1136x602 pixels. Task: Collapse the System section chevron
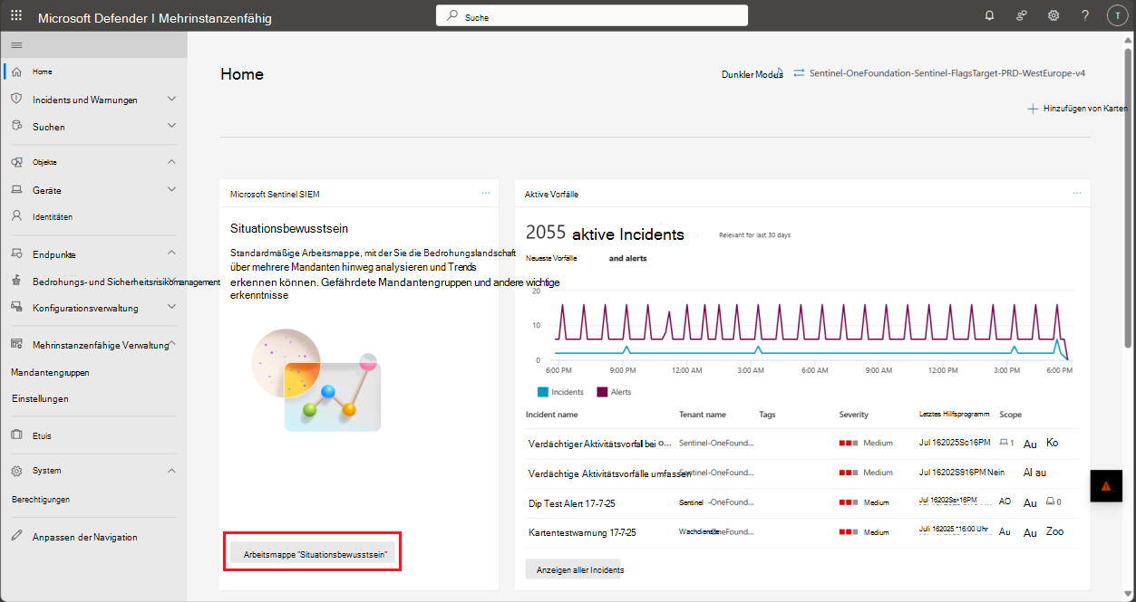171,471
